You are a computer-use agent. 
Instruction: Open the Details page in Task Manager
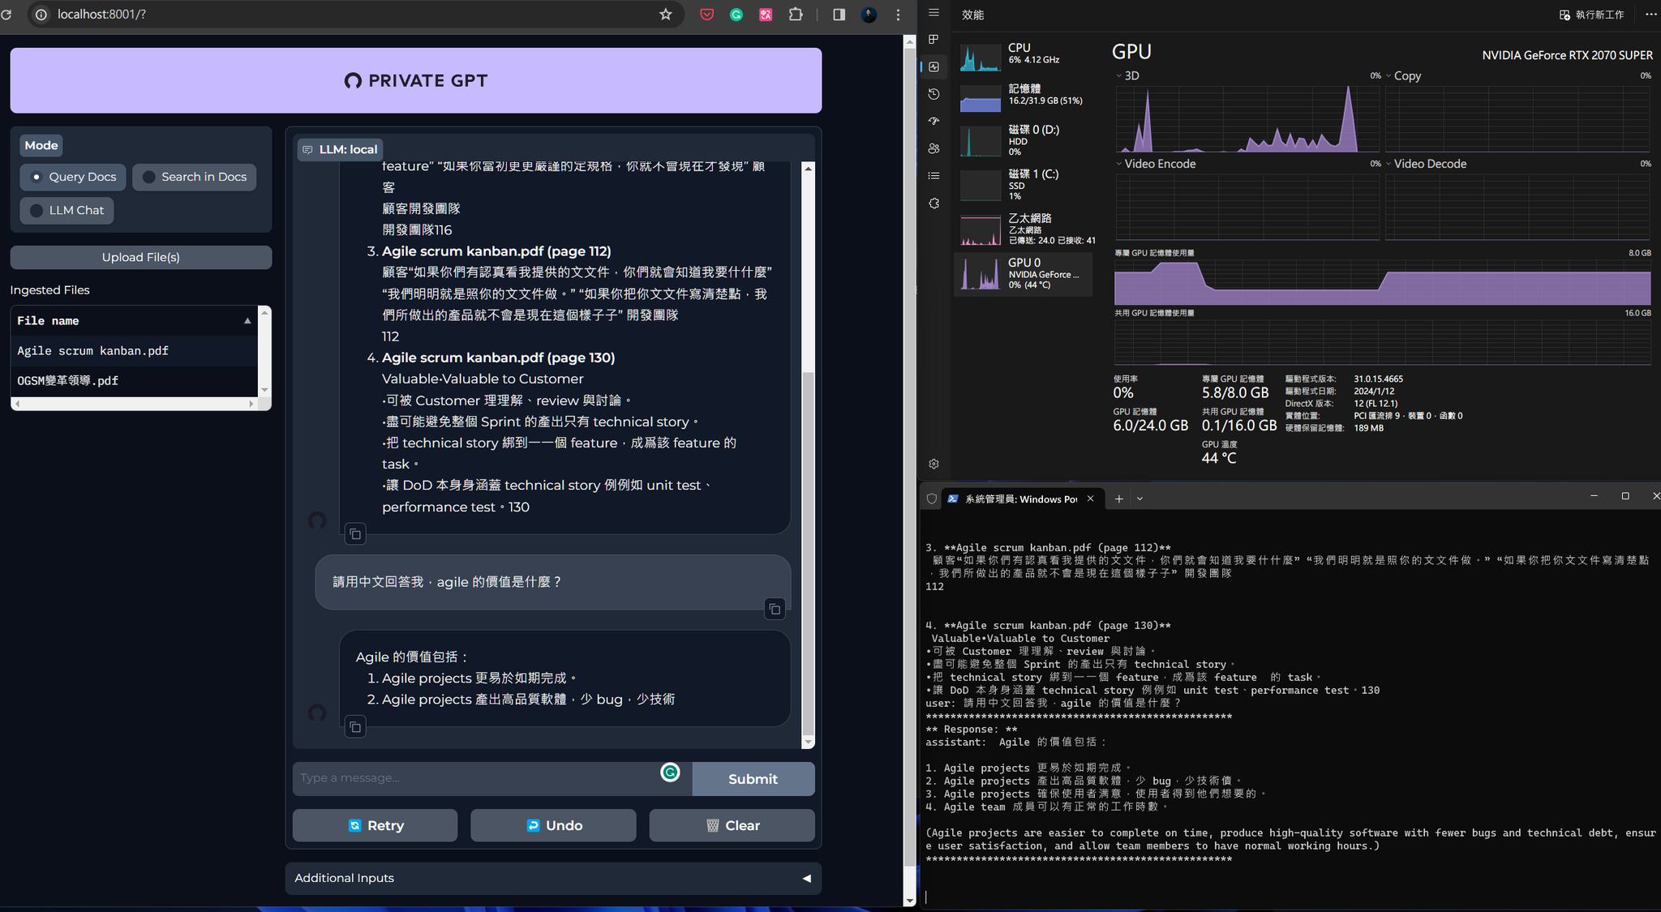click(934, 176)
